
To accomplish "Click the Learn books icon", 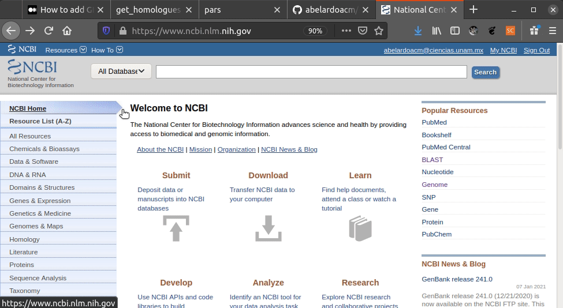I will coord(360,228).
